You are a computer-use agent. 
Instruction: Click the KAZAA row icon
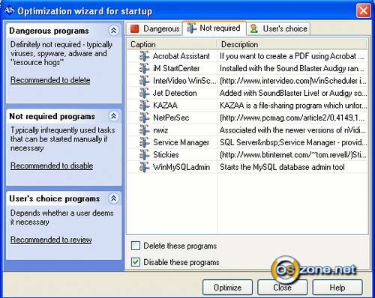144,106
